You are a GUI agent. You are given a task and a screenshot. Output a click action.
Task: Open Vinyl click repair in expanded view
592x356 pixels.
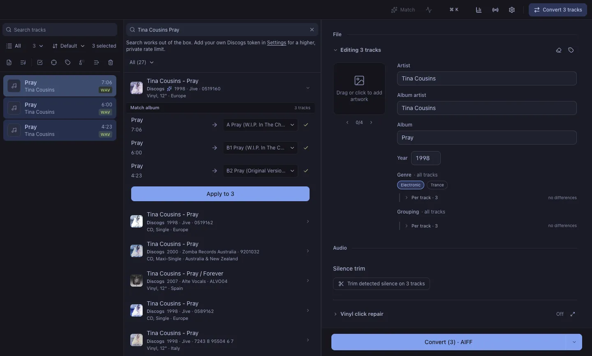[573, 314]
